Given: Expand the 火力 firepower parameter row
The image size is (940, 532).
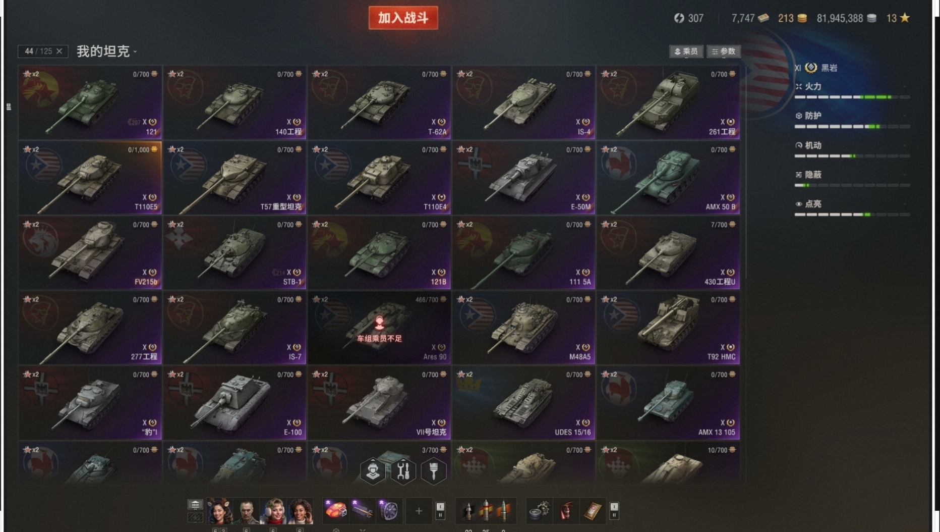Looking at the screenshot, I should click(x=852, y=90).
